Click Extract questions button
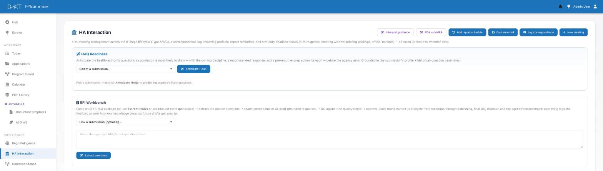603x171 pixels. [93, 155]
